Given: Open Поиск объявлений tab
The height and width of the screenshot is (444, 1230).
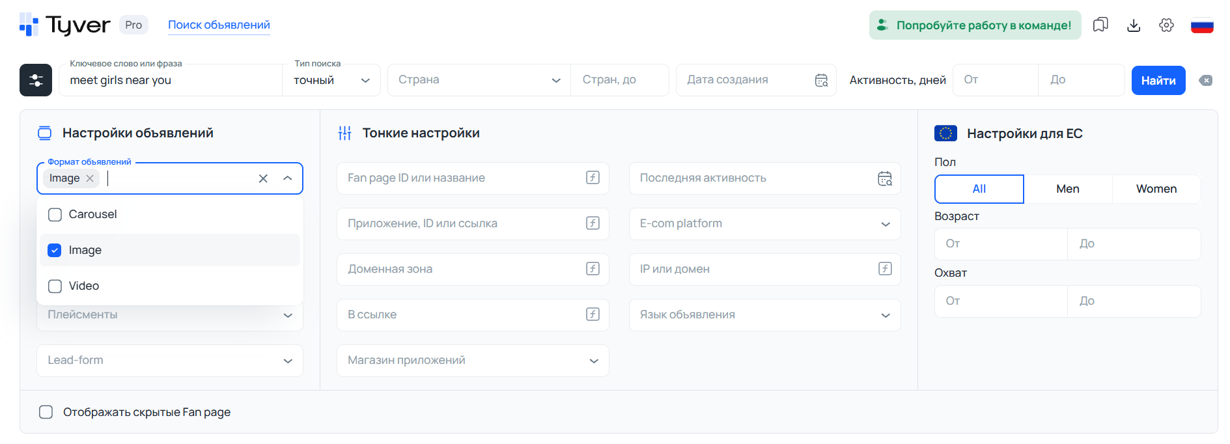Looking at the screenshot, I should click(219, 25).
